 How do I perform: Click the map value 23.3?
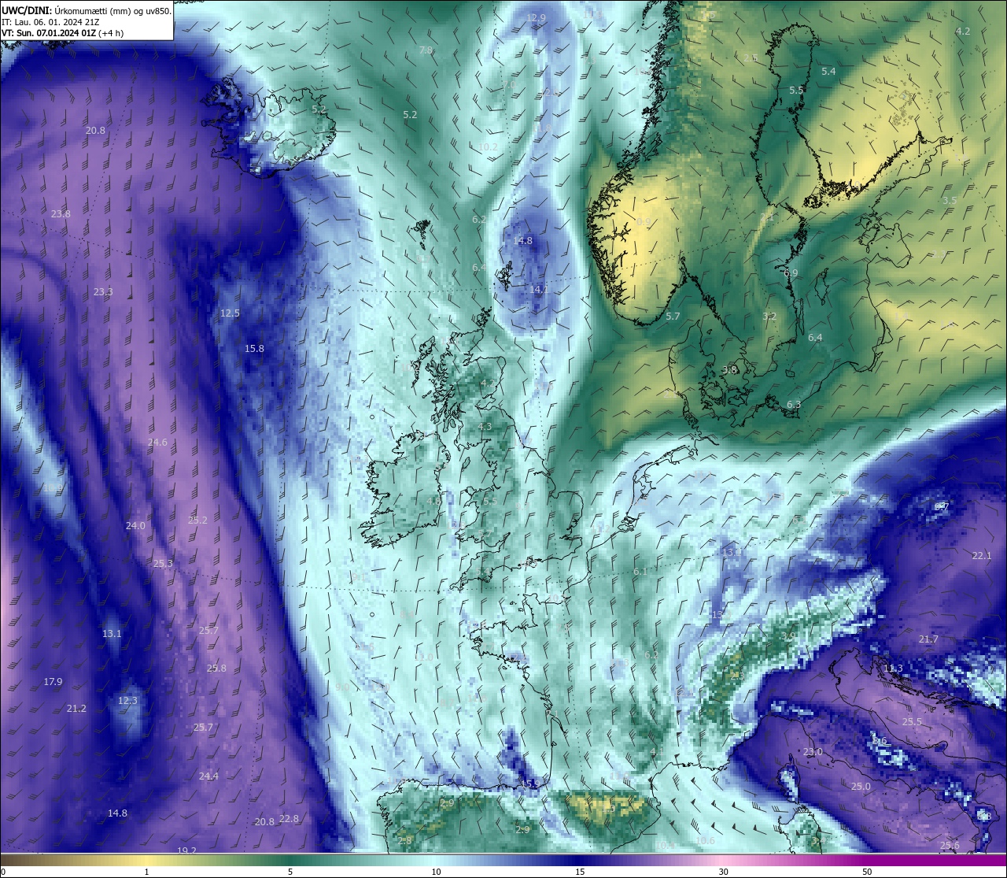point(103,292)
